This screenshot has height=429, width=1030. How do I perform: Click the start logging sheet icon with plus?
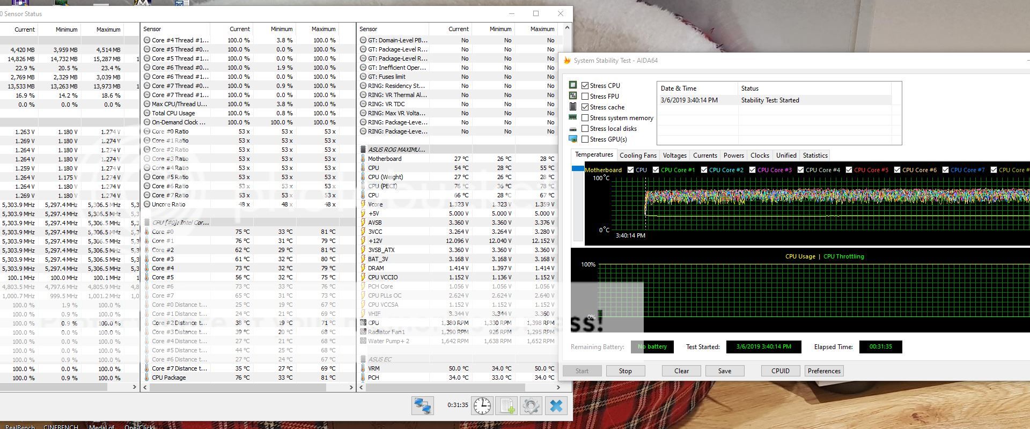[x=506, y=405]
